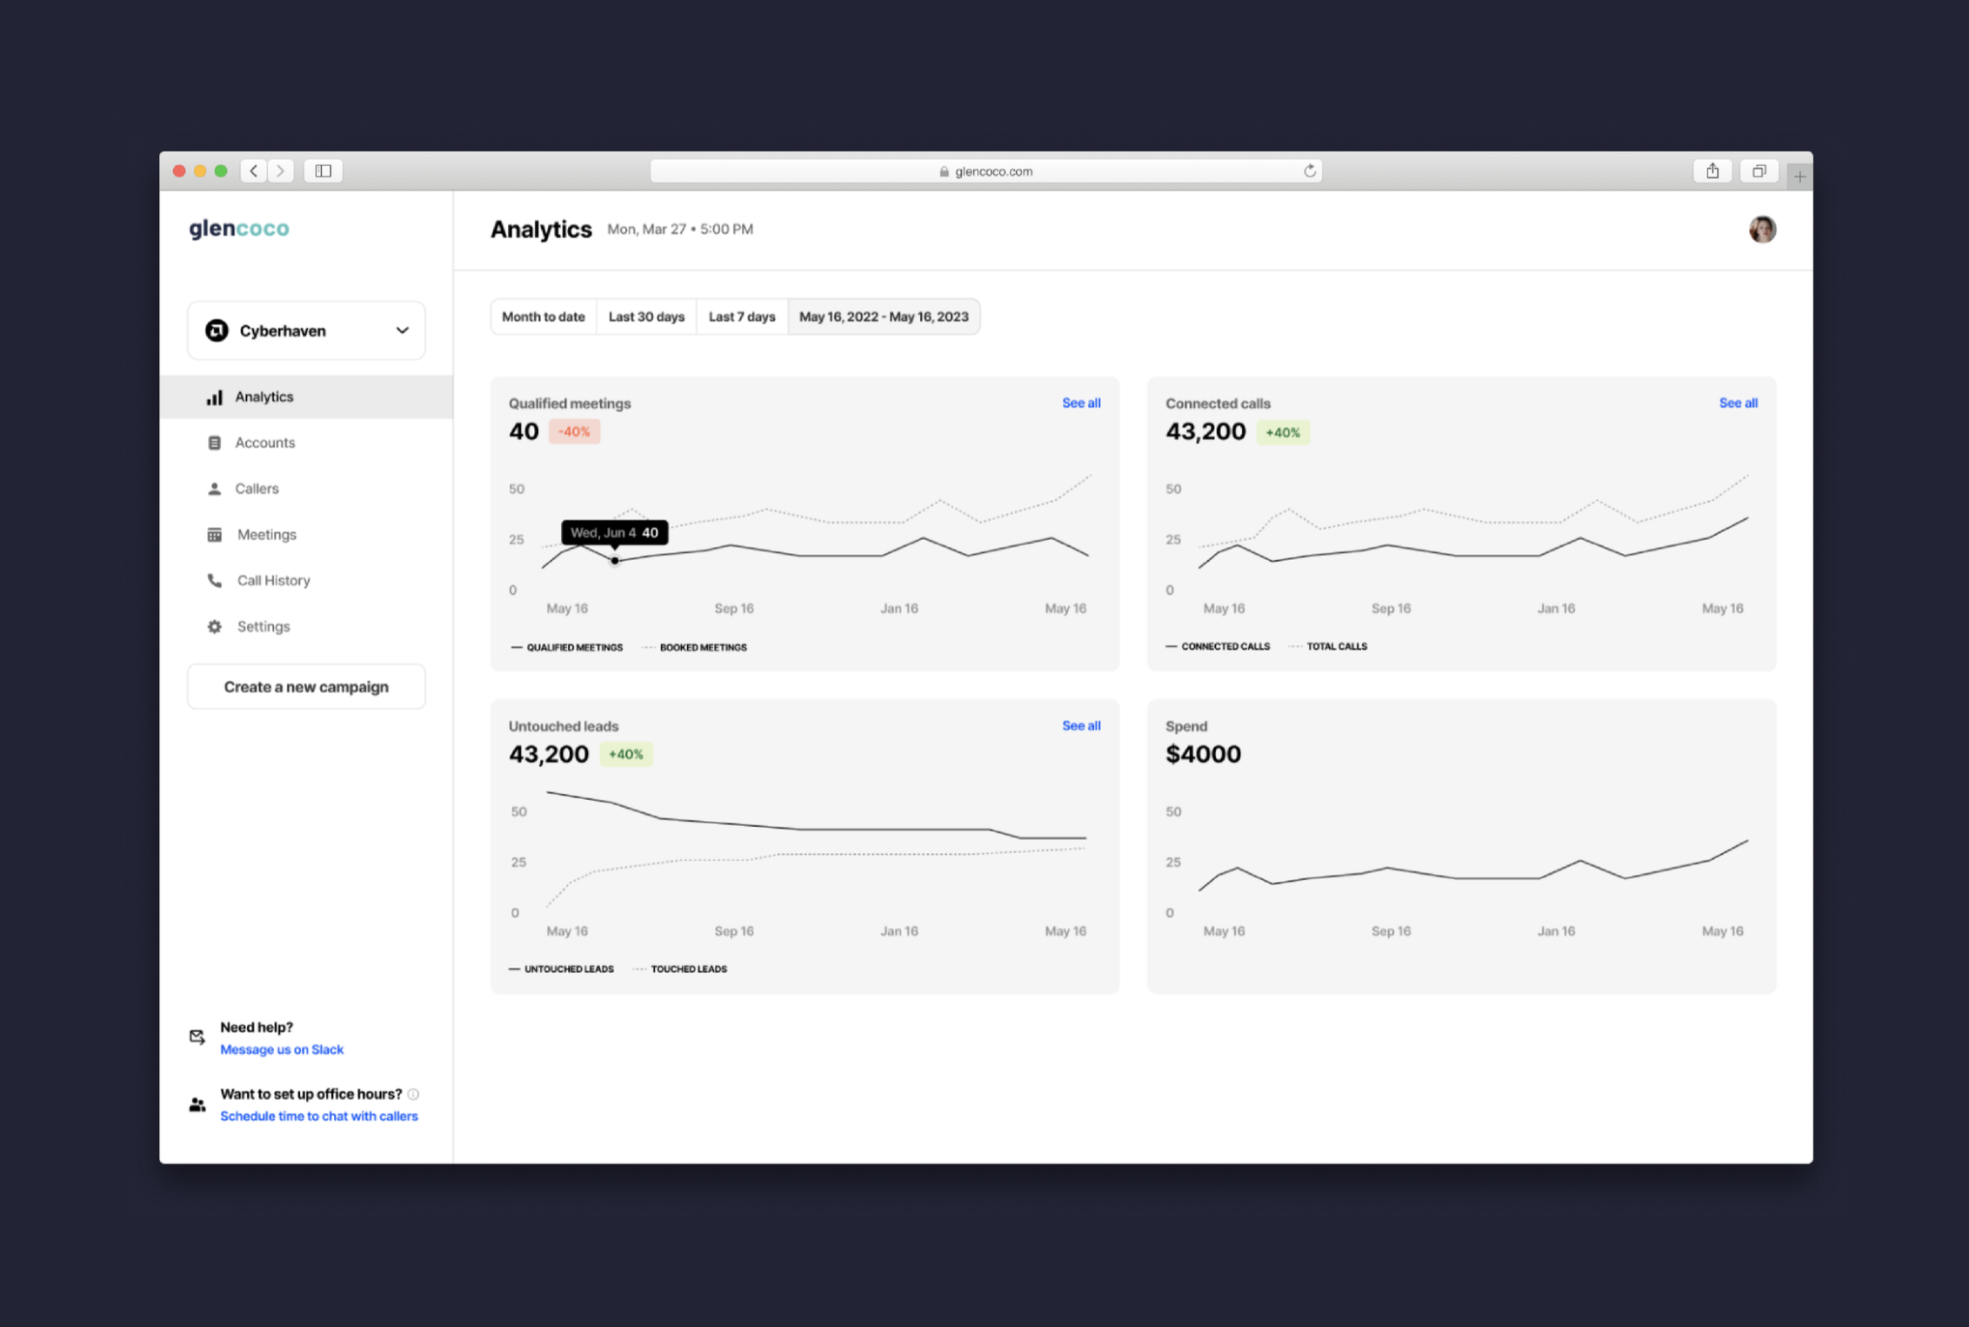Click the Jun 4 data point on Qualified meetings chart
Screen dimensions: 1969x1327
615,561
